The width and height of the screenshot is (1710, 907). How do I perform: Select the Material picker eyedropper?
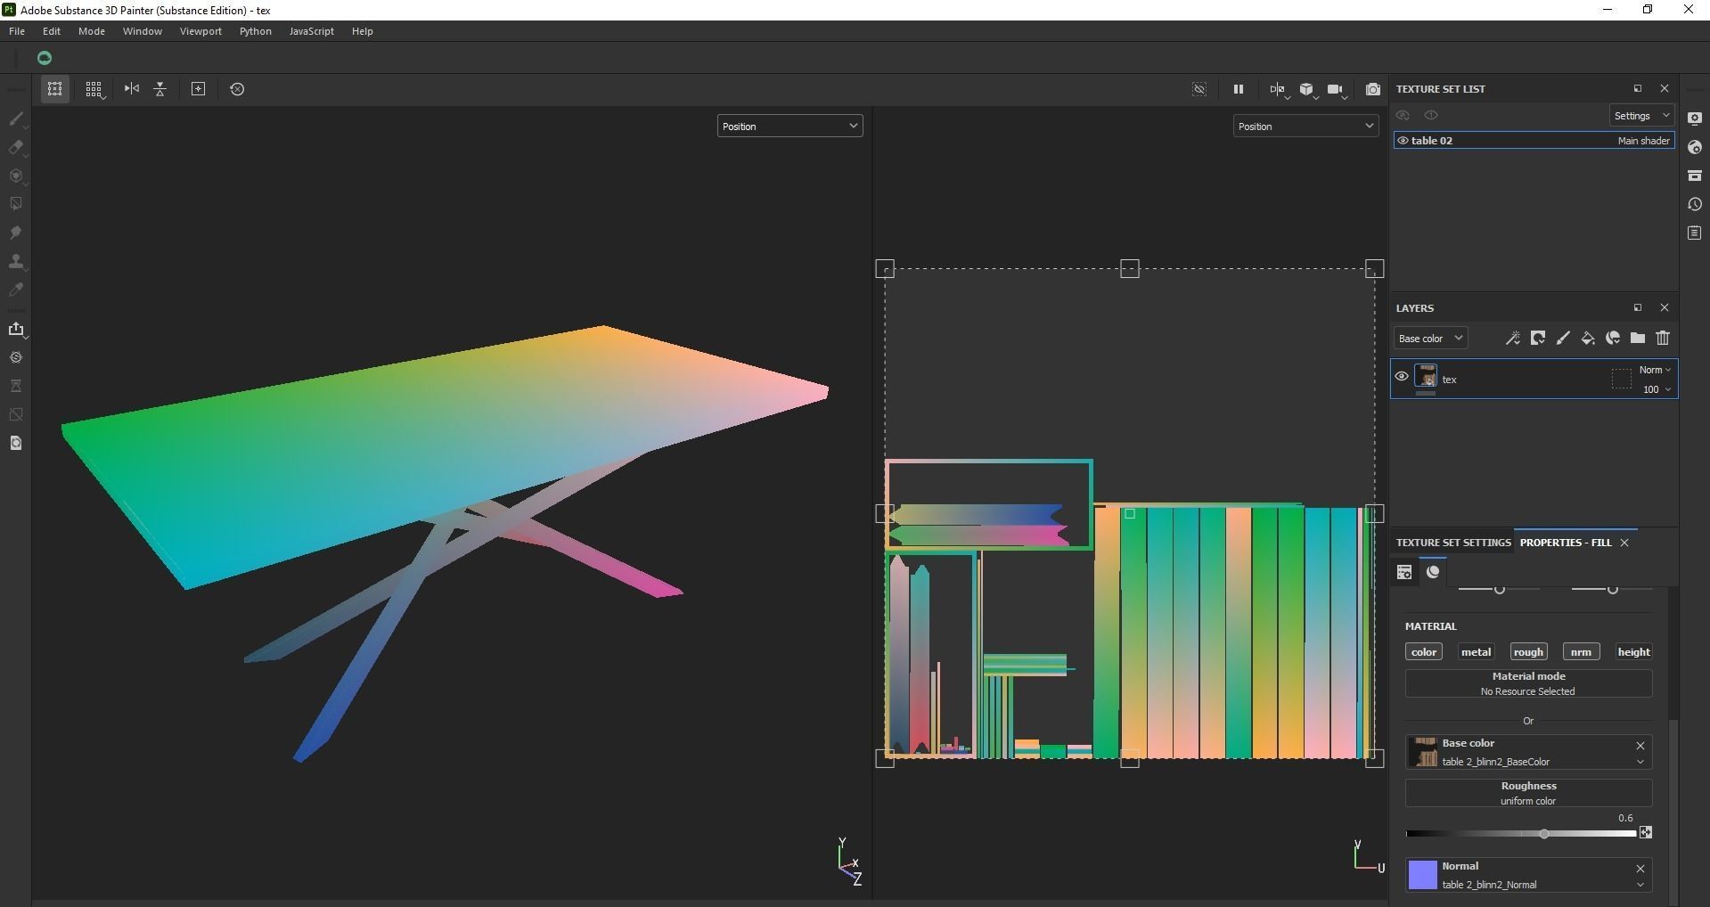pyautogui.click(x=16, y=290)
